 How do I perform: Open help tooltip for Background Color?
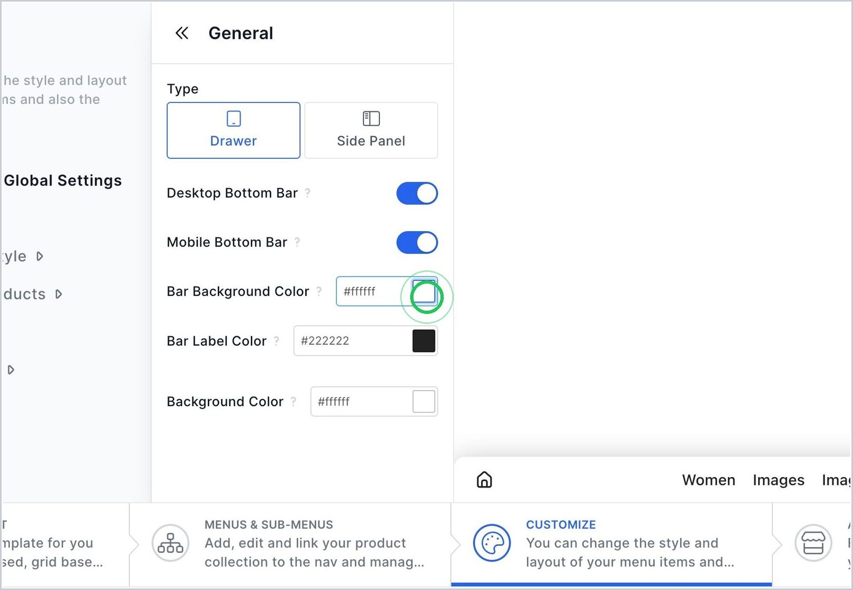click(294, 402)
